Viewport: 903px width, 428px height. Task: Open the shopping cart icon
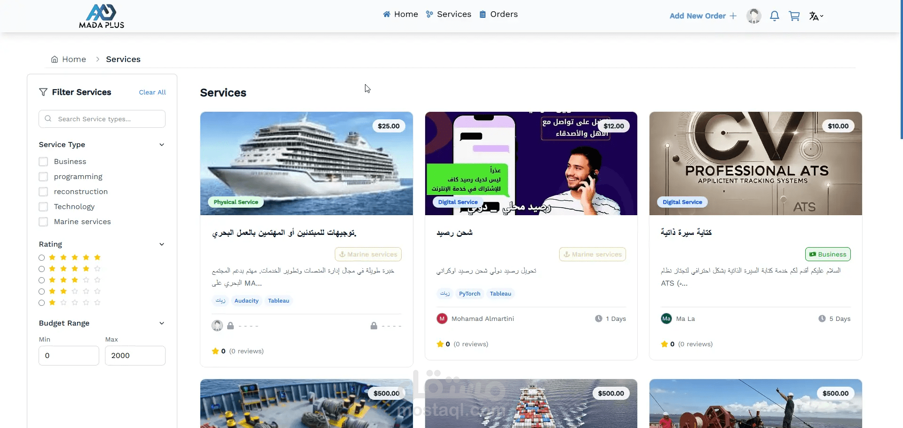[x=794, y=16]
